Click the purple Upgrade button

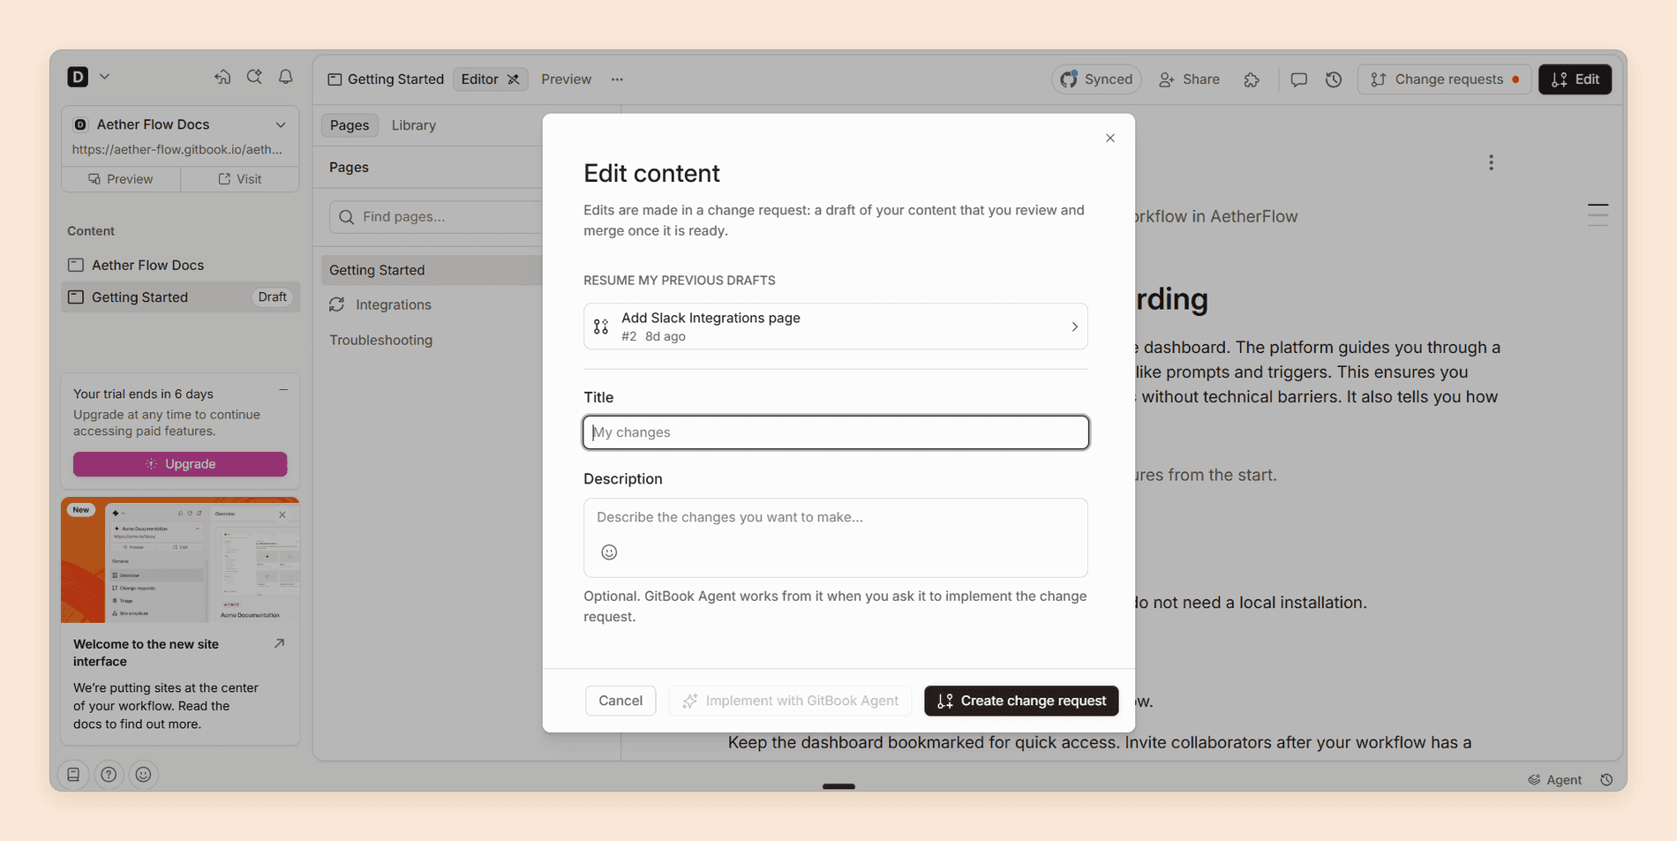click(180, 464)
